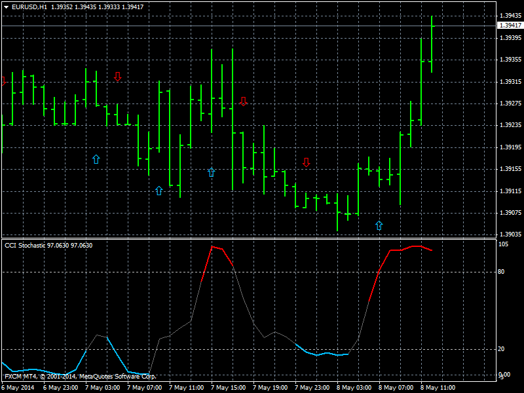Select the red sell arrow near 8 May 00:00
The width and height of the screenshot is (524, 393).
coord(306,162)
